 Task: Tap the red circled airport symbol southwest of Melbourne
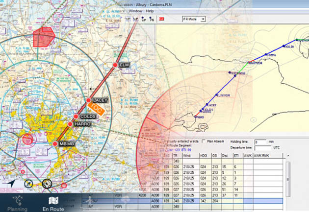(28, 139)
